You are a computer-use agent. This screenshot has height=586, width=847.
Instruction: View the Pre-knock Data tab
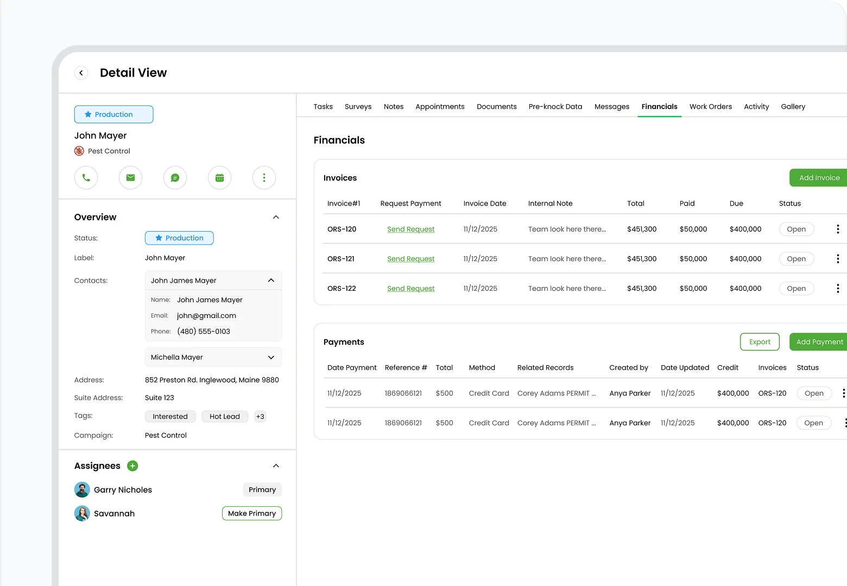(x=555, y=106)
